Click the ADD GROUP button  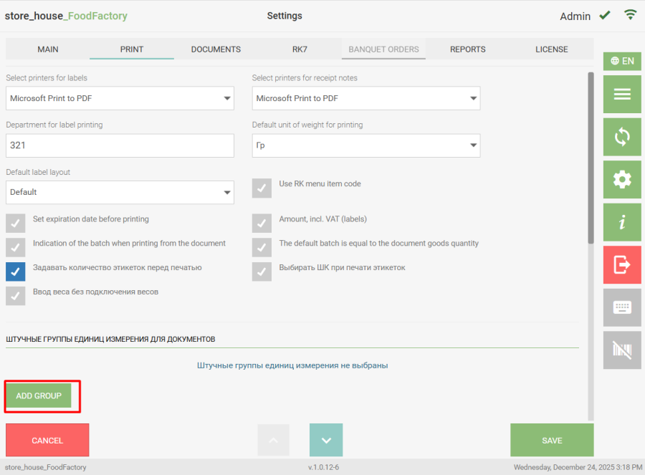click(x=39, y=395)
